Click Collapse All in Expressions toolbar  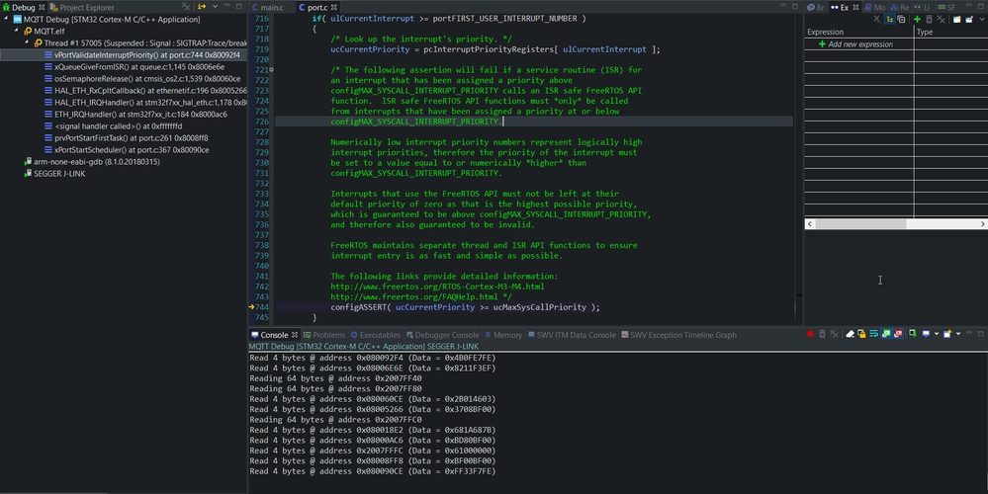click(902, 19)
